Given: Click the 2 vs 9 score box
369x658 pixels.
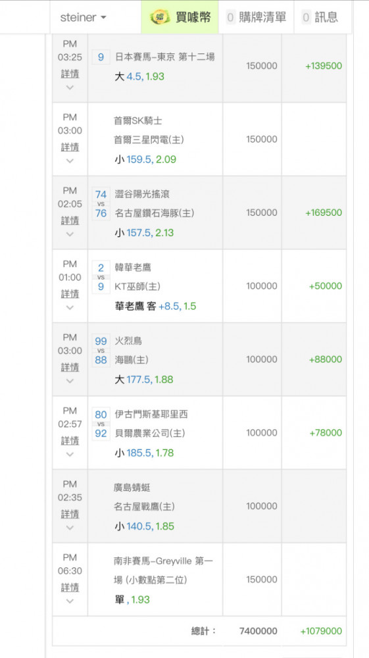Looking at the screenshot, I should 101,277.
